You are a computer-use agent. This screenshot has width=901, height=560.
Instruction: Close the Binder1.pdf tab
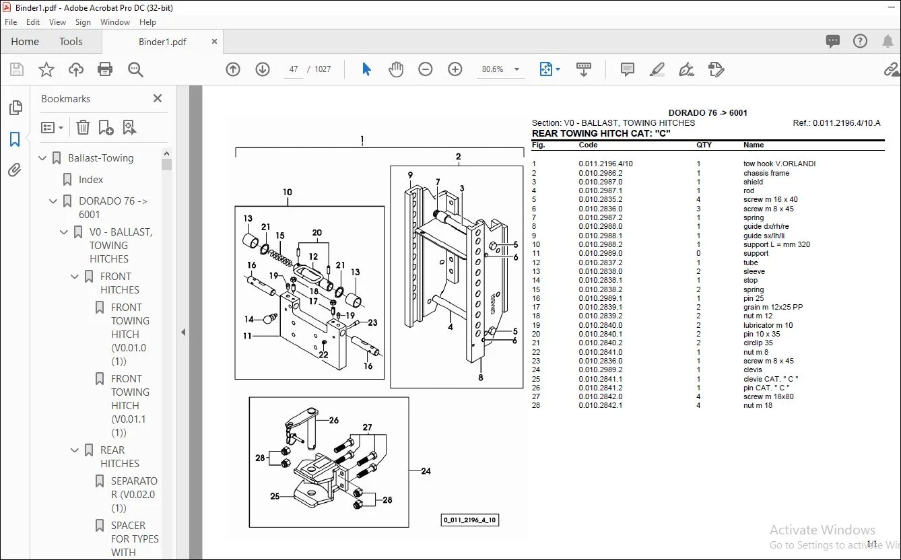click(214, 42)
